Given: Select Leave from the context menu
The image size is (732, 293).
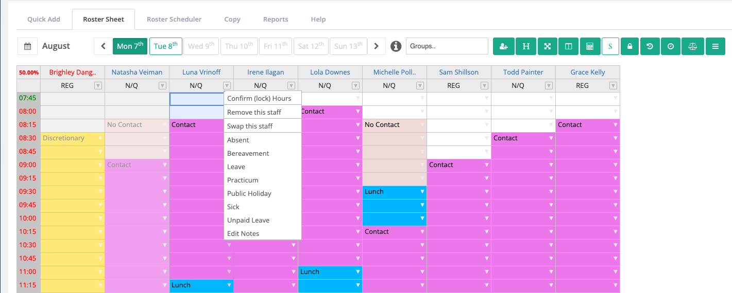Looking at the screenshot, I should pos(263,167).
